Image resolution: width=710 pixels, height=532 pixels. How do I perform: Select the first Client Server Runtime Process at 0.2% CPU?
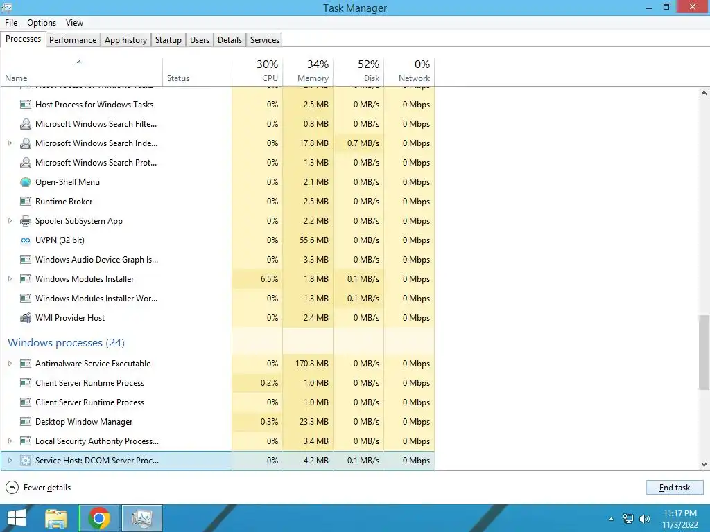[217, 383]
